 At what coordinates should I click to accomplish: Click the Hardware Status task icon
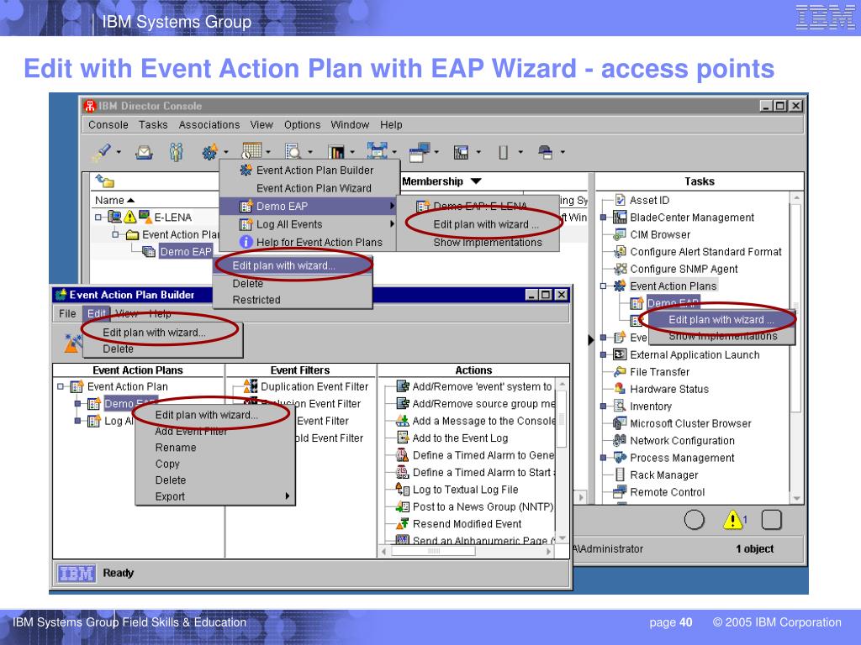click(620, 388)
